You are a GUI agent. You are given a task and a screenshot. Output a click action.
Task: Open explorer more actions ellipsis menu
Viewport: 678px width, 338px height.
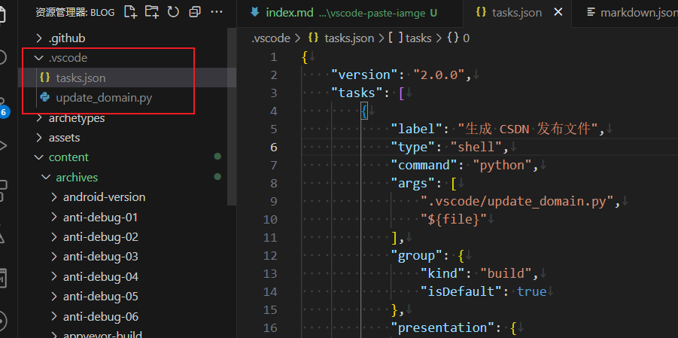pos(217,12)
